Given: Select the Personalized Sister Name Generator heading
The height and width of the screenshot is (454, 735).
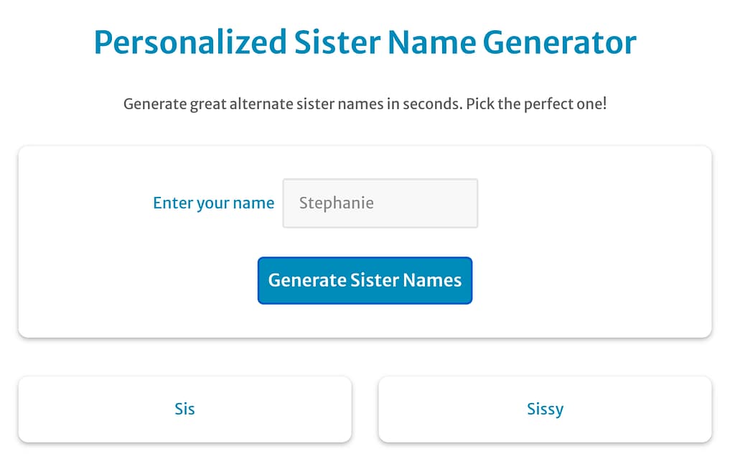Looking at the screenshot, I should 364,42.
